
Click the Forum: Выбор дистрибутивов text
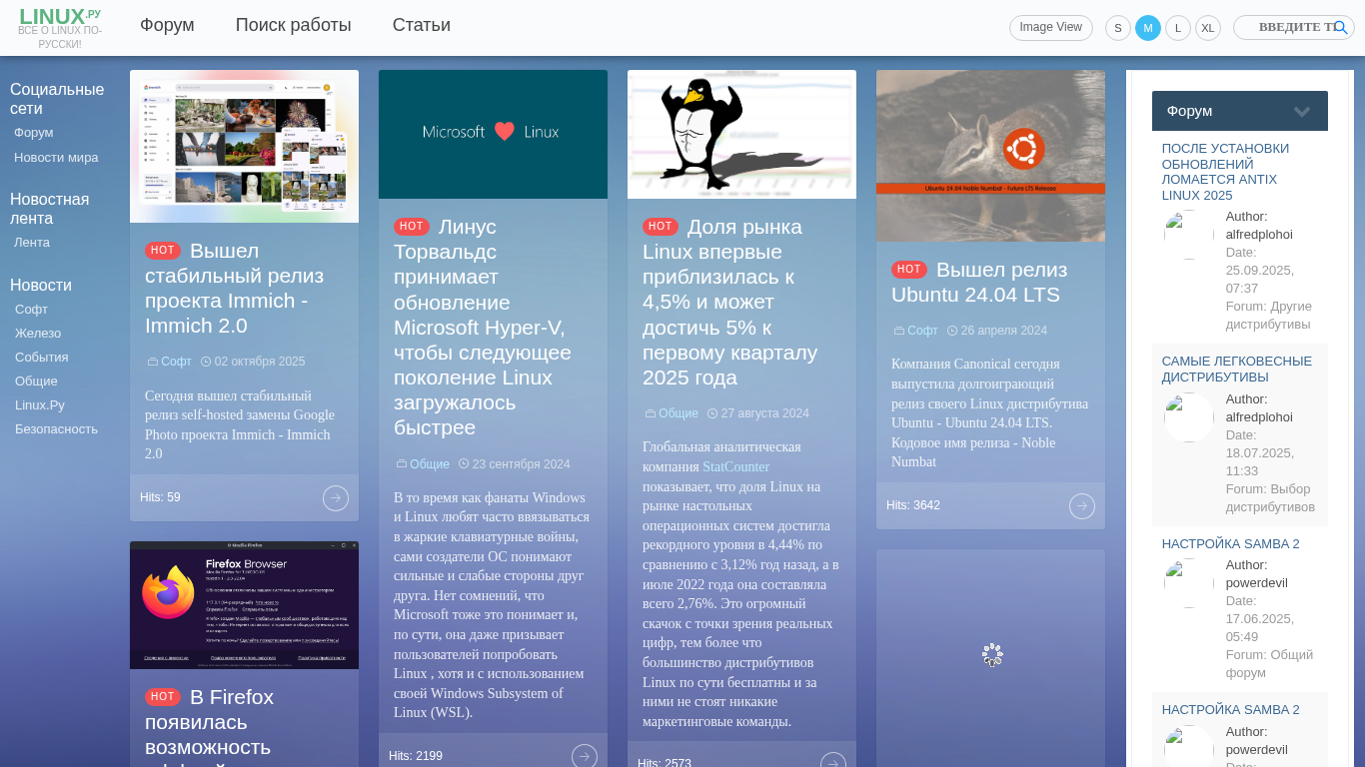point(1270,498)
